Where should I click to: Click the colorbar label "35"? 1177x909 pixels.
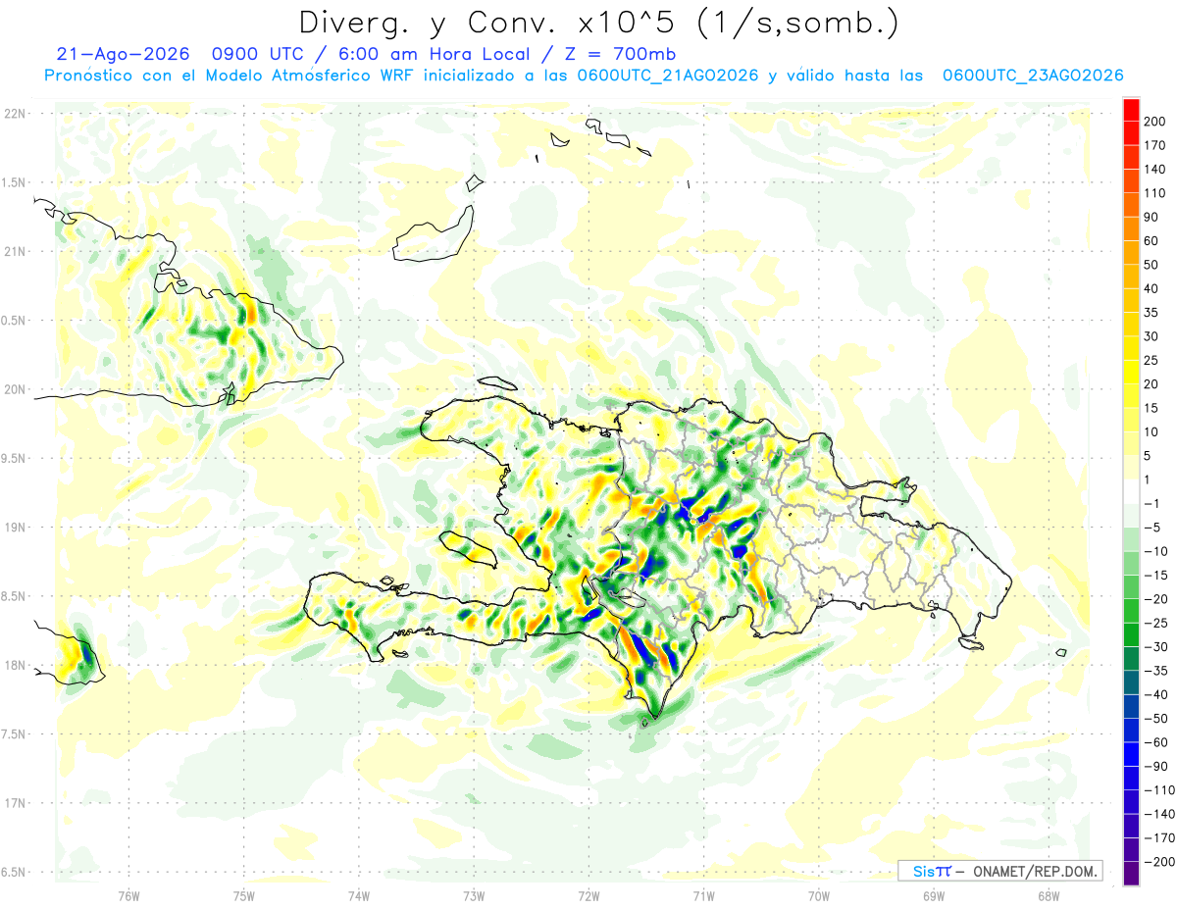1152,312
